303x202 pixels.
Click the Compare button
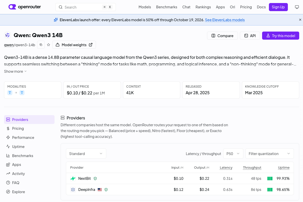click(222, 36)
